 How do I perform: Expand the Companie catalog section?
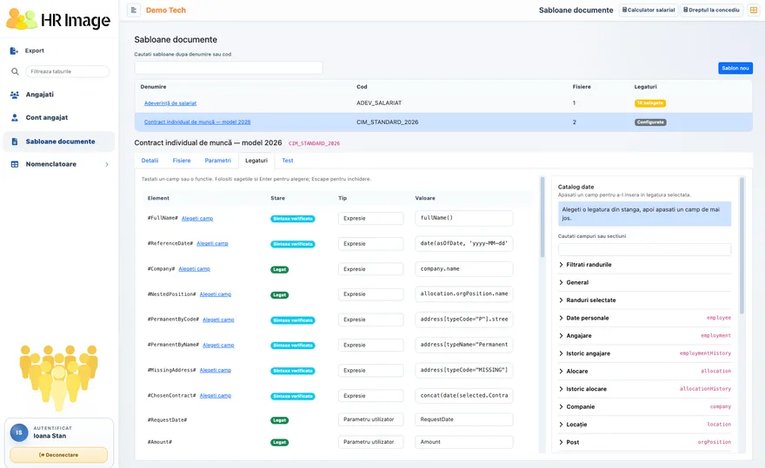[x=644, y=407]
